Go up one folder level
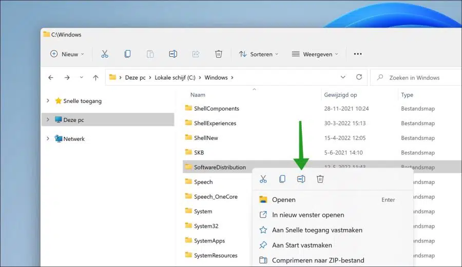Viewport: 462px width, 267px height. pyautogui.click(x=95, y=77)
